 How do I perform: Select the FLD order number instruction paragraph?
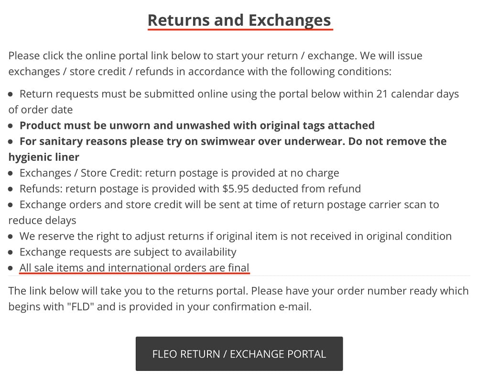pos(238,298)
